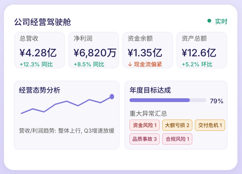Open the 资金风险 1 tag
242x174 pixels.
click(145, 125)
